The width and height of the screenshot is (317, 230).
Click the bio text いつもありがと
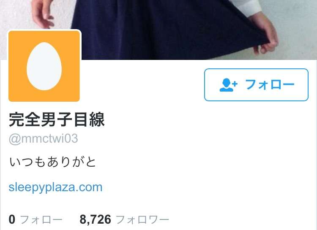[52, 162]
